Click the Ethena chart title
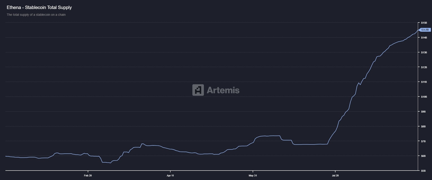The width and height of the screenshot is (432, 180). click(39, 7)
